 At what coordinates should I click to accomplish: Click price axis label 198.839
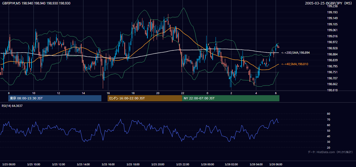(332, 60)
